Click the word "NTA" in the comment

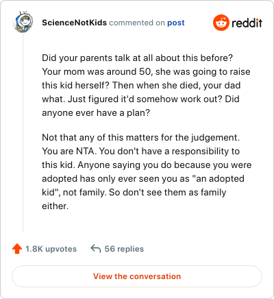pyautogui.click(x=83, y=151)
